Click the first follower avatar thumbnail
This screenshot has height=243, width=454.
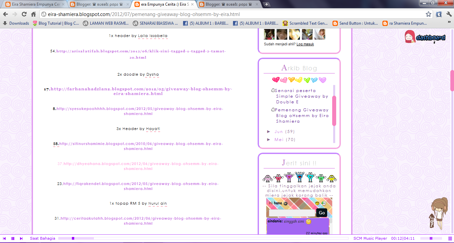(x=269, y=34)
